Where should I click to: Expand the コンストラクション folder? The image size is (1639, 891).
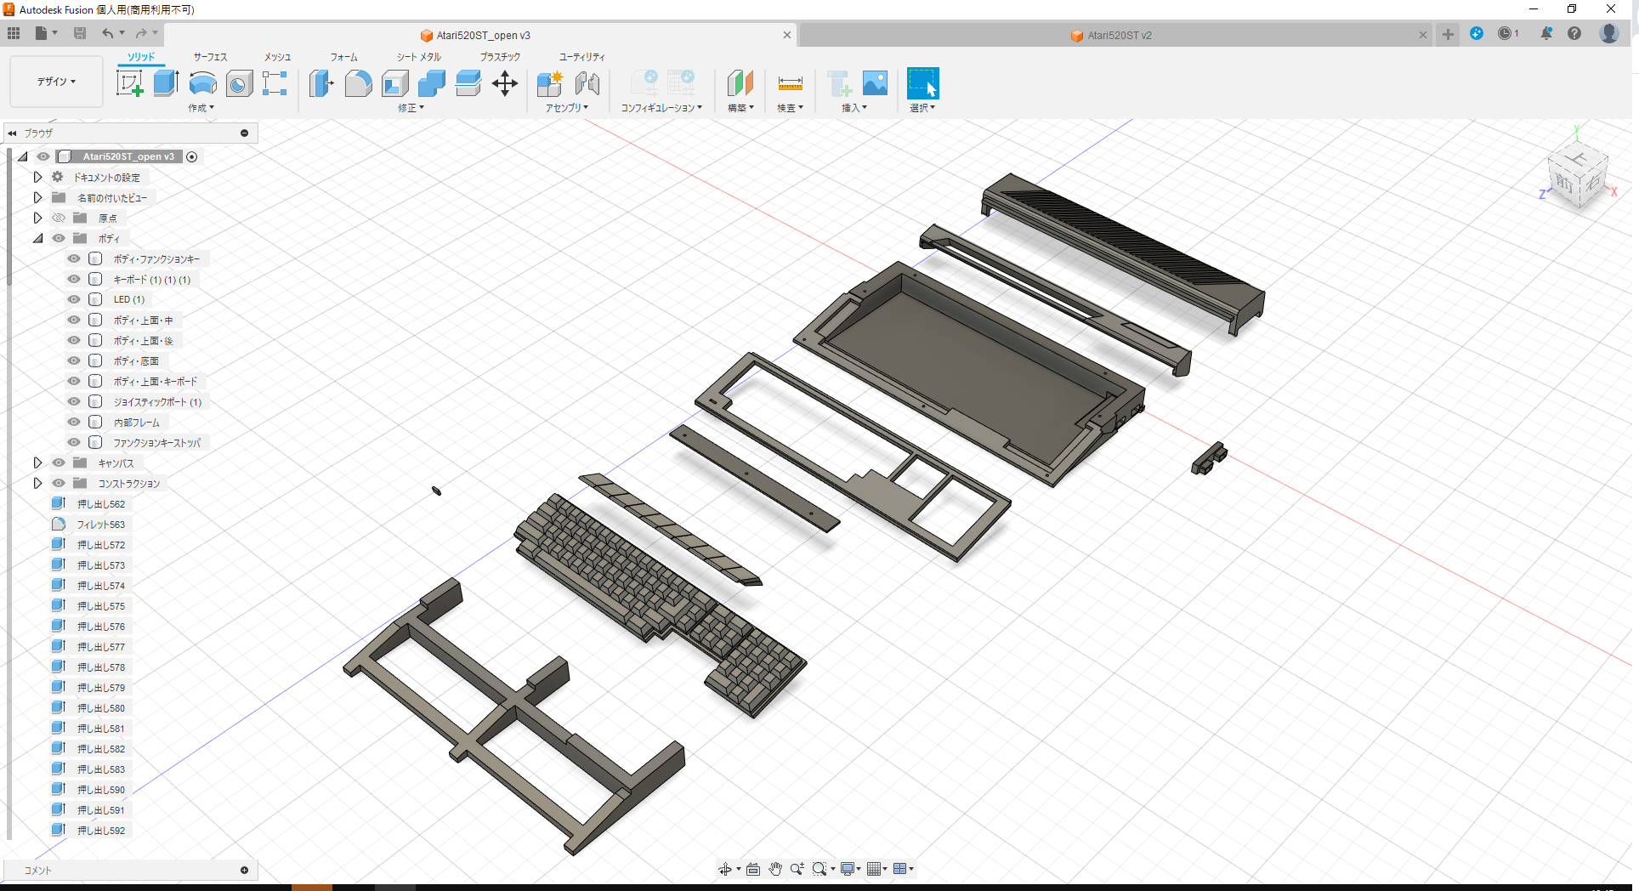point(37,482)
